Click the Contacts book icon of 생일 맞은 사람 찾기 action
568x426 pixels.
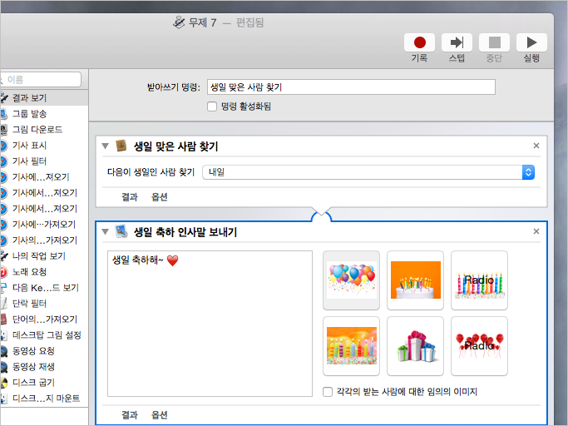click(121, 146)
